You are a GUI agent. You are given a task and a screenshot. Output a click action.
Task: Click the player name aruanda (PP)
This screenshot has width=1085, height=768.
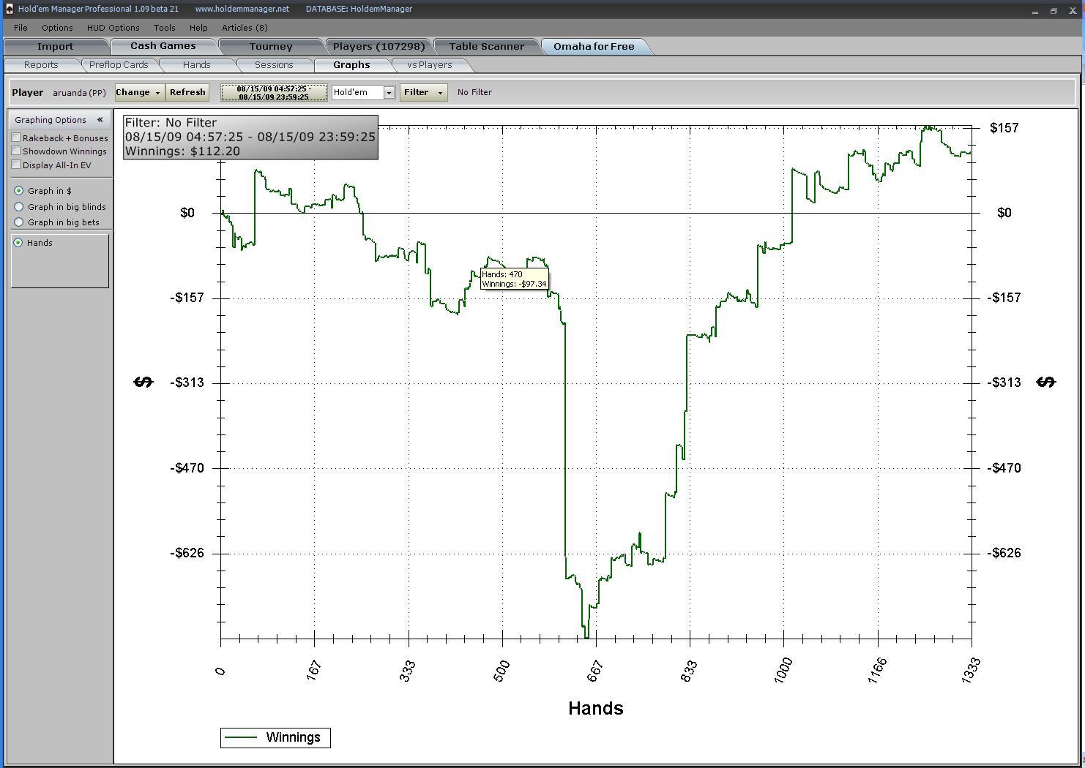coord(79,93)
